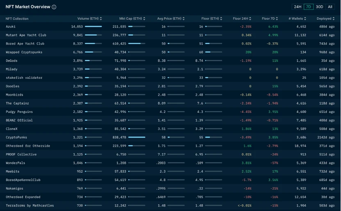
Task: Click Otherdeed Expanded wallets value 12,654
Action: (x=300, y=197)
